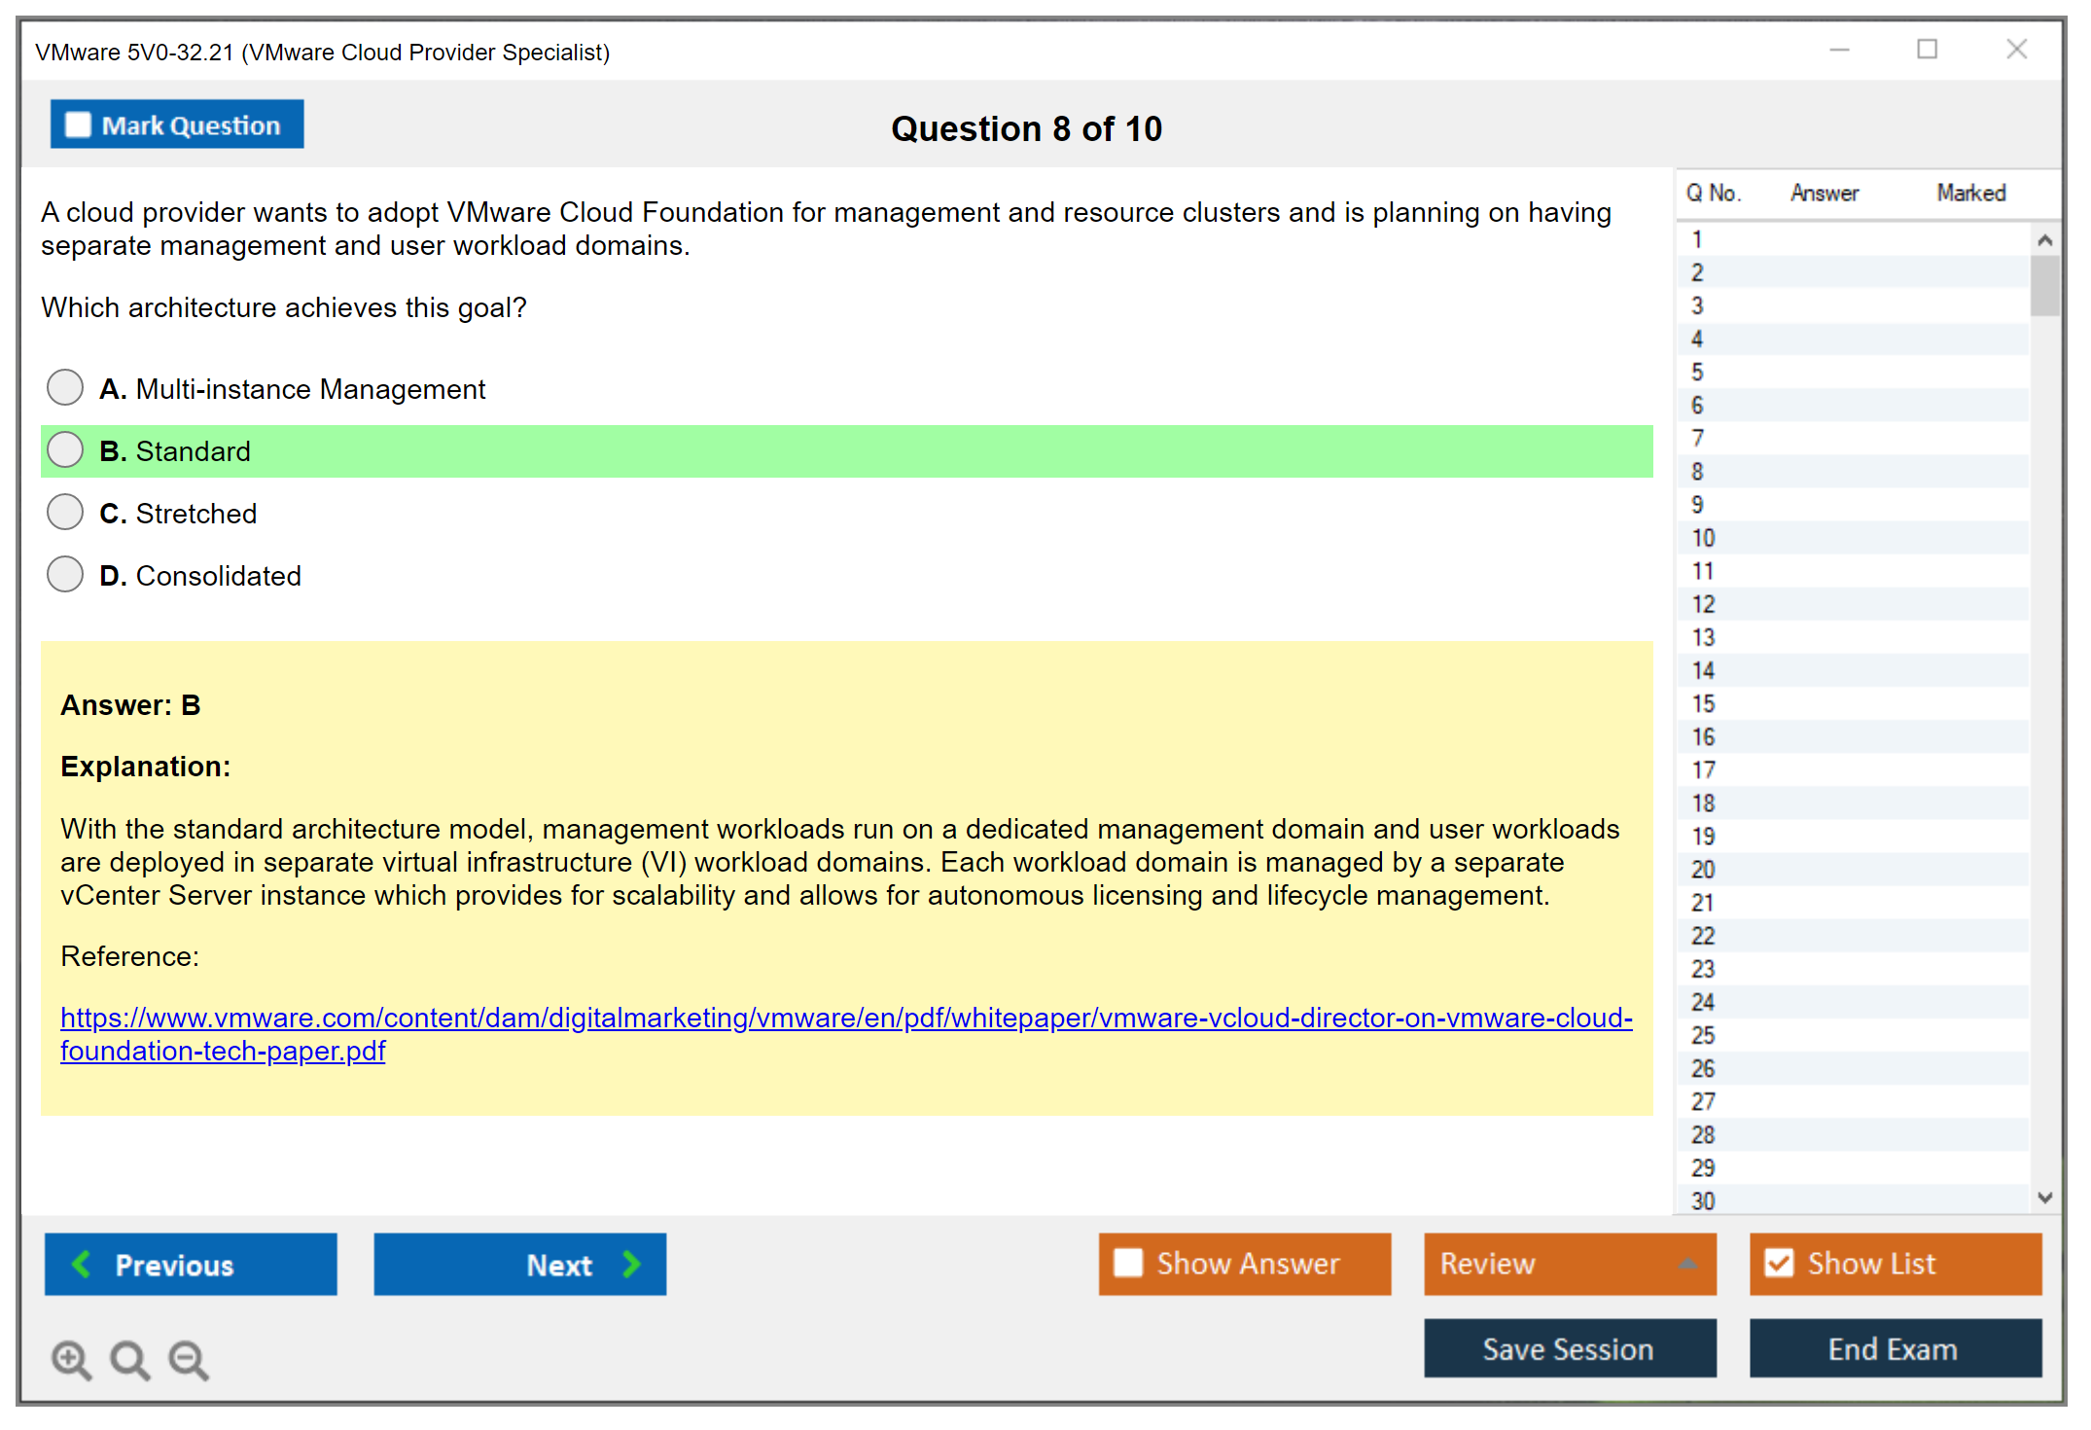The height and width of the screenshot is (1430, 2091).
Task: Click the reset zoom magnifier icon
Action: 129,1359
